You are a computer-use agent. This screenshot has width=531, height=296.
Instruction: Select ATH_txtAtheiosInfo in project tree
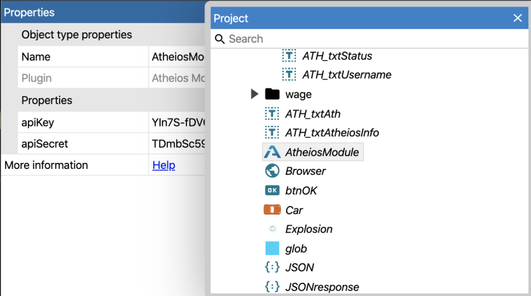point(332,133)
